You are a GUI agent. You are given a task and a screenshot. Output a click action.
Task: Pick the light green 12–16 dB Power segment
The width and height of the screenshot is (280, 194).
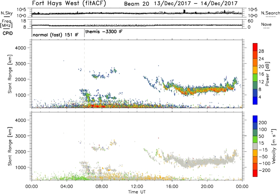tap(255, 77)
